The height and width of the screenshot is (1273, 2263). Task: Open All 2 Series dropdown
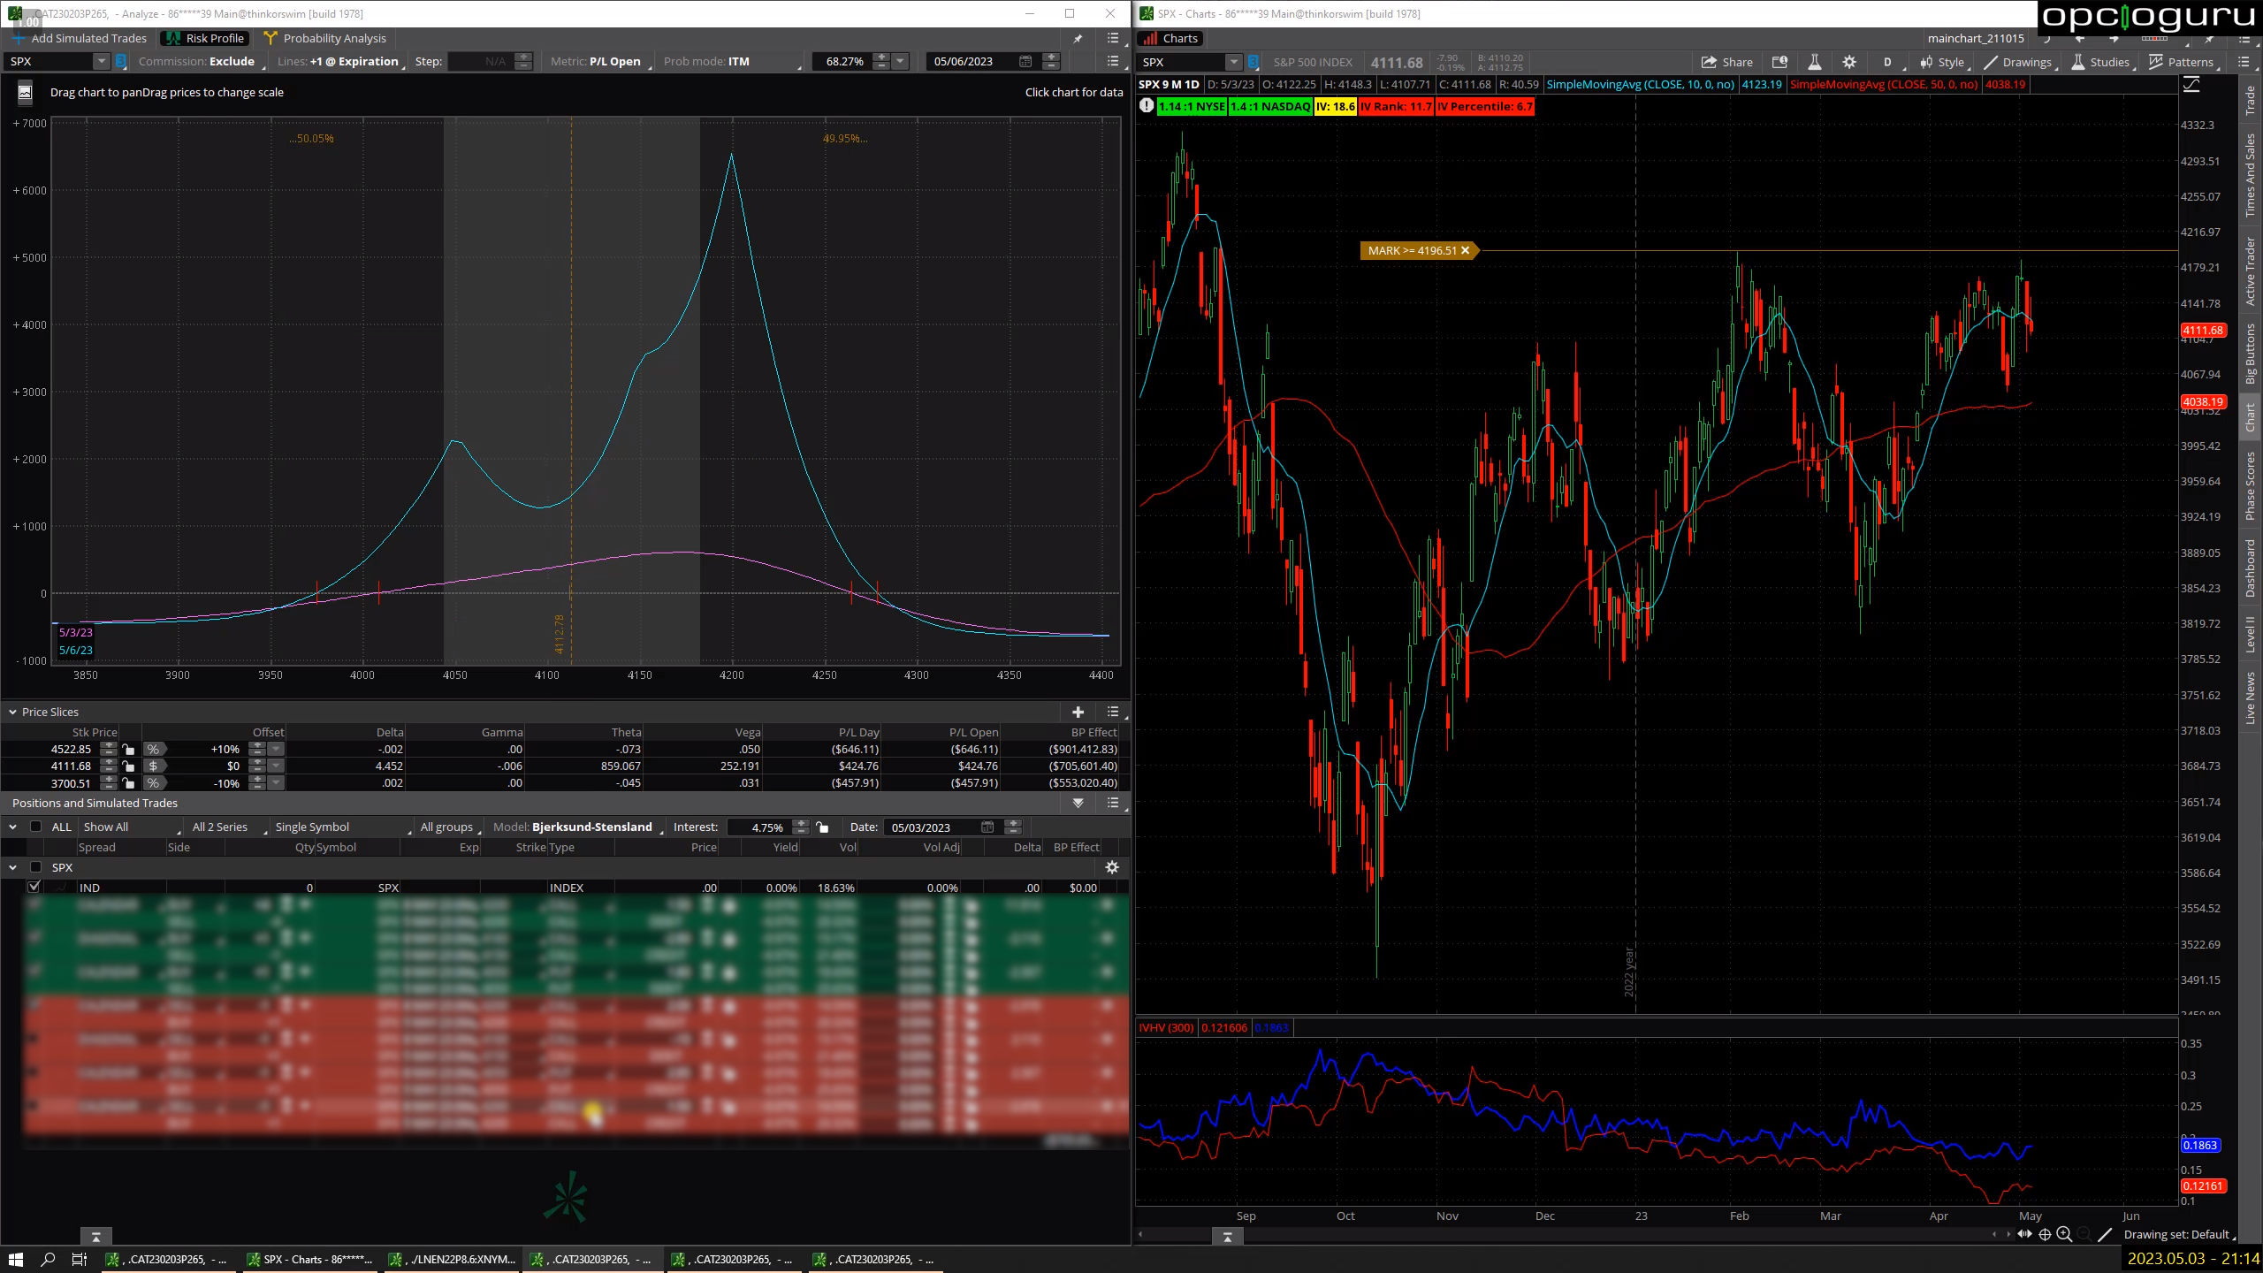pos(228,827)
